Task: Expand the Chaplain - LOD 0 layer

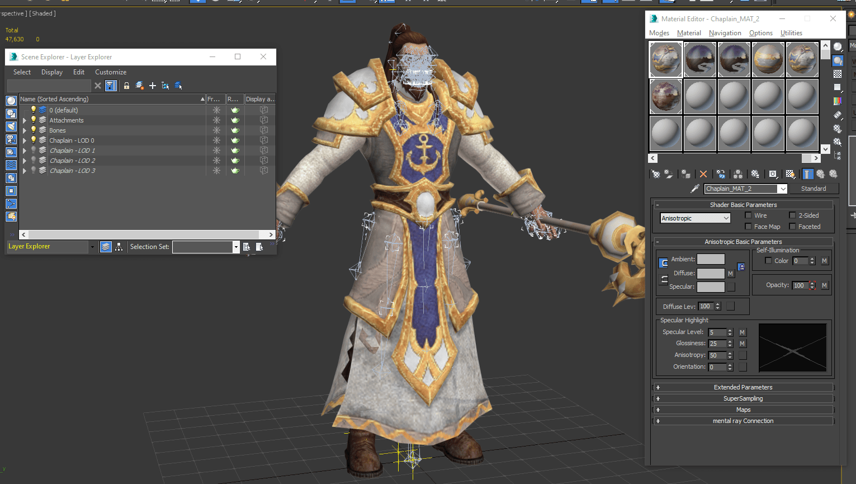Action: (x=25, y=140)
